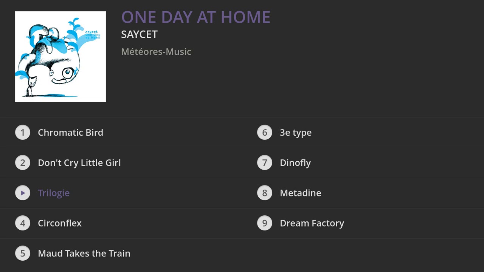Click track number 4 badge
This screenshot has height=272, width=484.
tap(23, 223)
